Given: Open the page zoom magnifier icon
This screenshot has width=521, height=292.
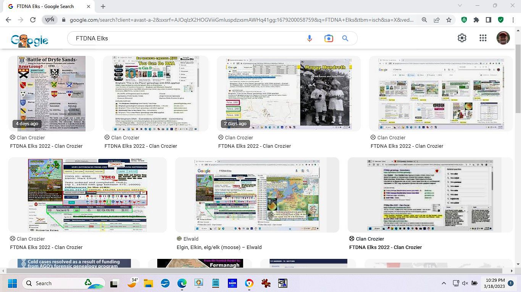Looking at the screenshot, I should coord(424,20).
